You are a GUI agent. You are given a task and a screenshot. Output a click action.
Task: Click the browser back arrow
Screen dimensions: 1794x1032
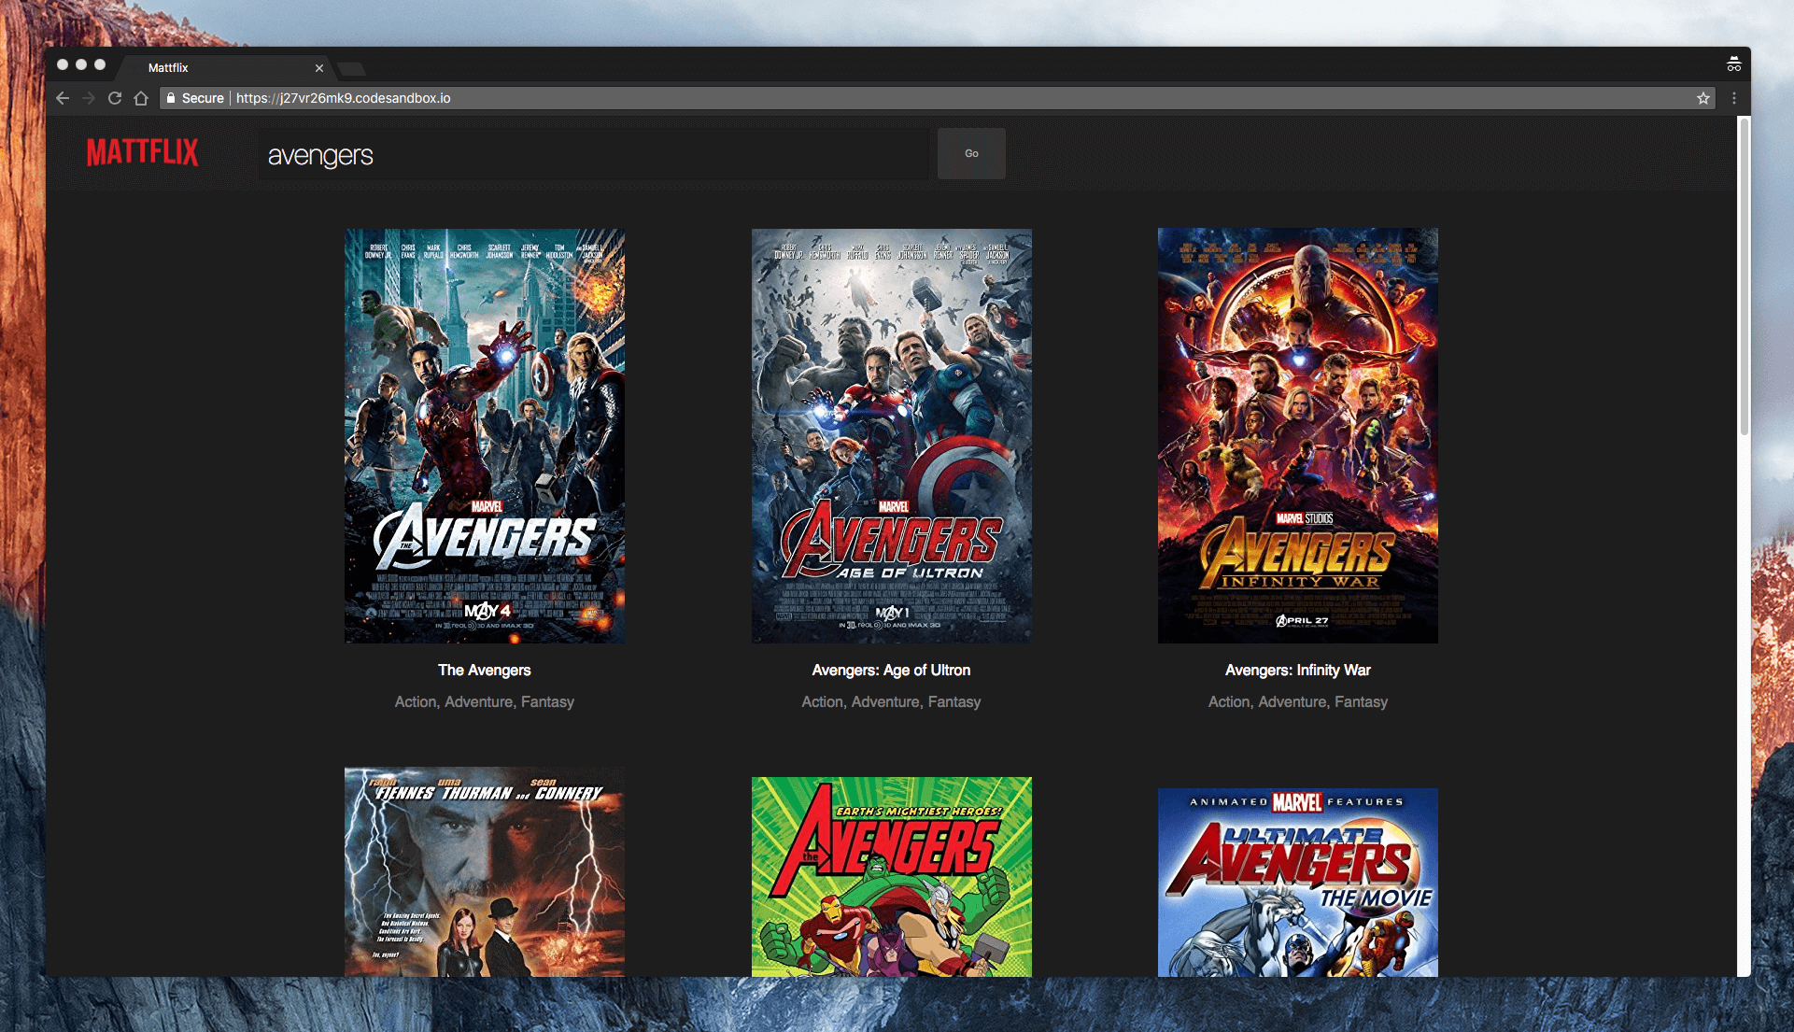pyautogui.click(x=63, y=98)
